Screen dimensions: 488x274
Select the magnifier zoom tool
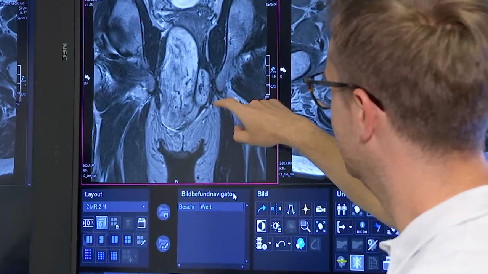pos(305,226)
